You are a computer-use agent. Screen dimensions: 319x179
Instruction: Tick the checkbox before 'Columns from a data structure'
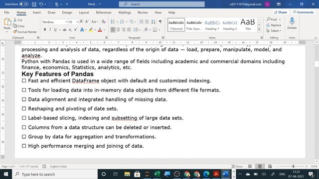tap(24, 127)
